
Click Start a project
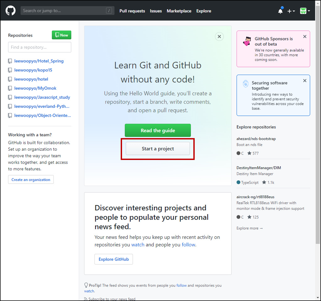[x=158, y=149]
